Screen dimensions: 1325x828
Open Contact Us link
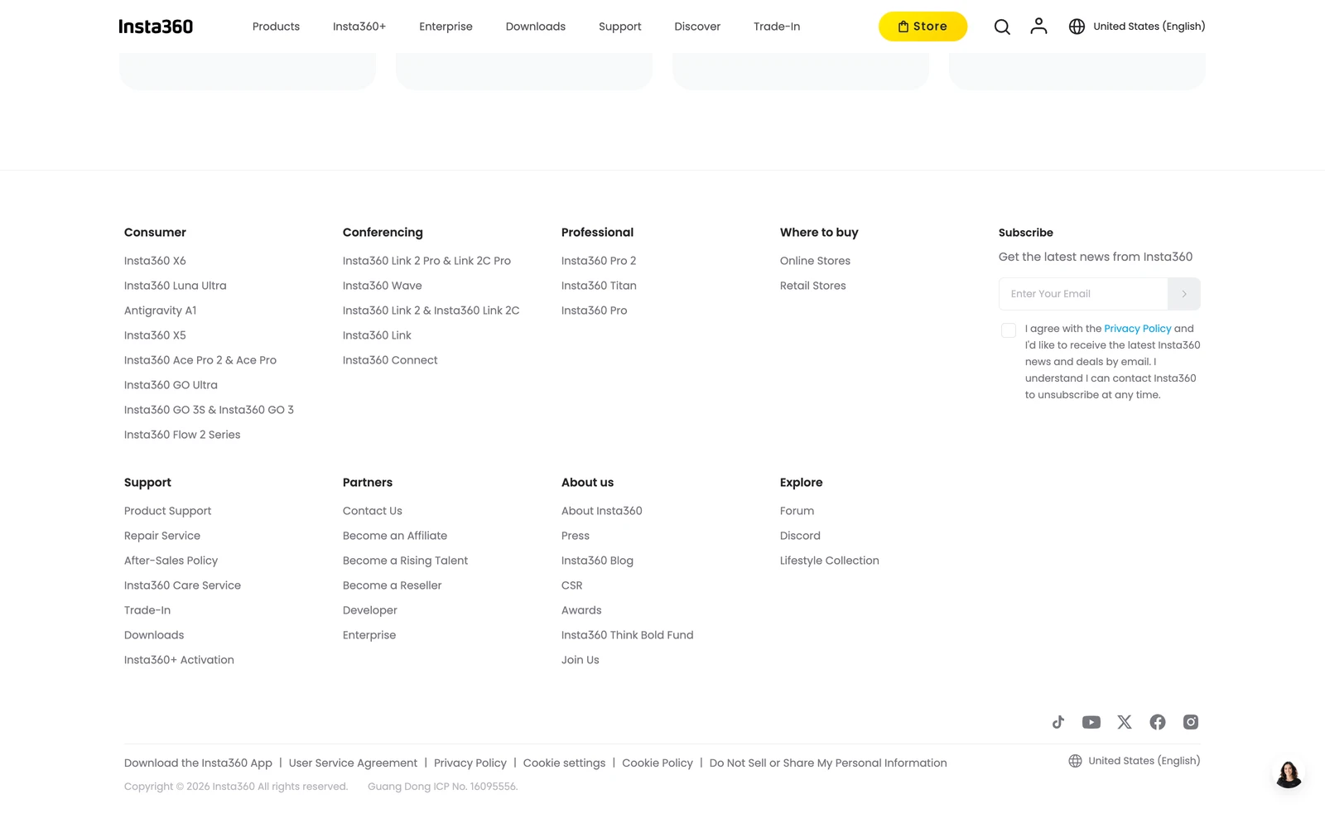tap(373, 511)
